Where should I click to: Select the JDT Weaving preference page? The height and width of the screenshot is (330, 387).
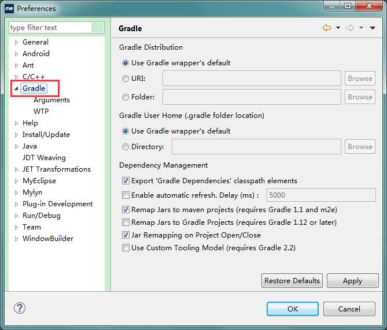44,158
